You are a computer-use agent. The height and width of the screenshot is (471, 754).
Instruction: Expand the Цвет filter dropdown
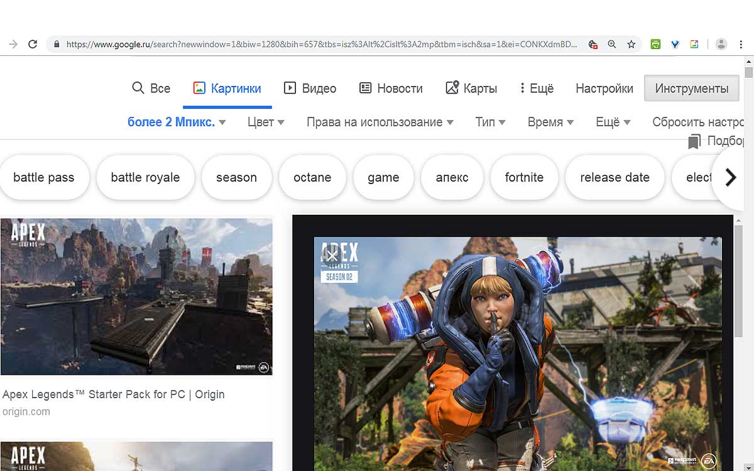click(x=266, y=122)
